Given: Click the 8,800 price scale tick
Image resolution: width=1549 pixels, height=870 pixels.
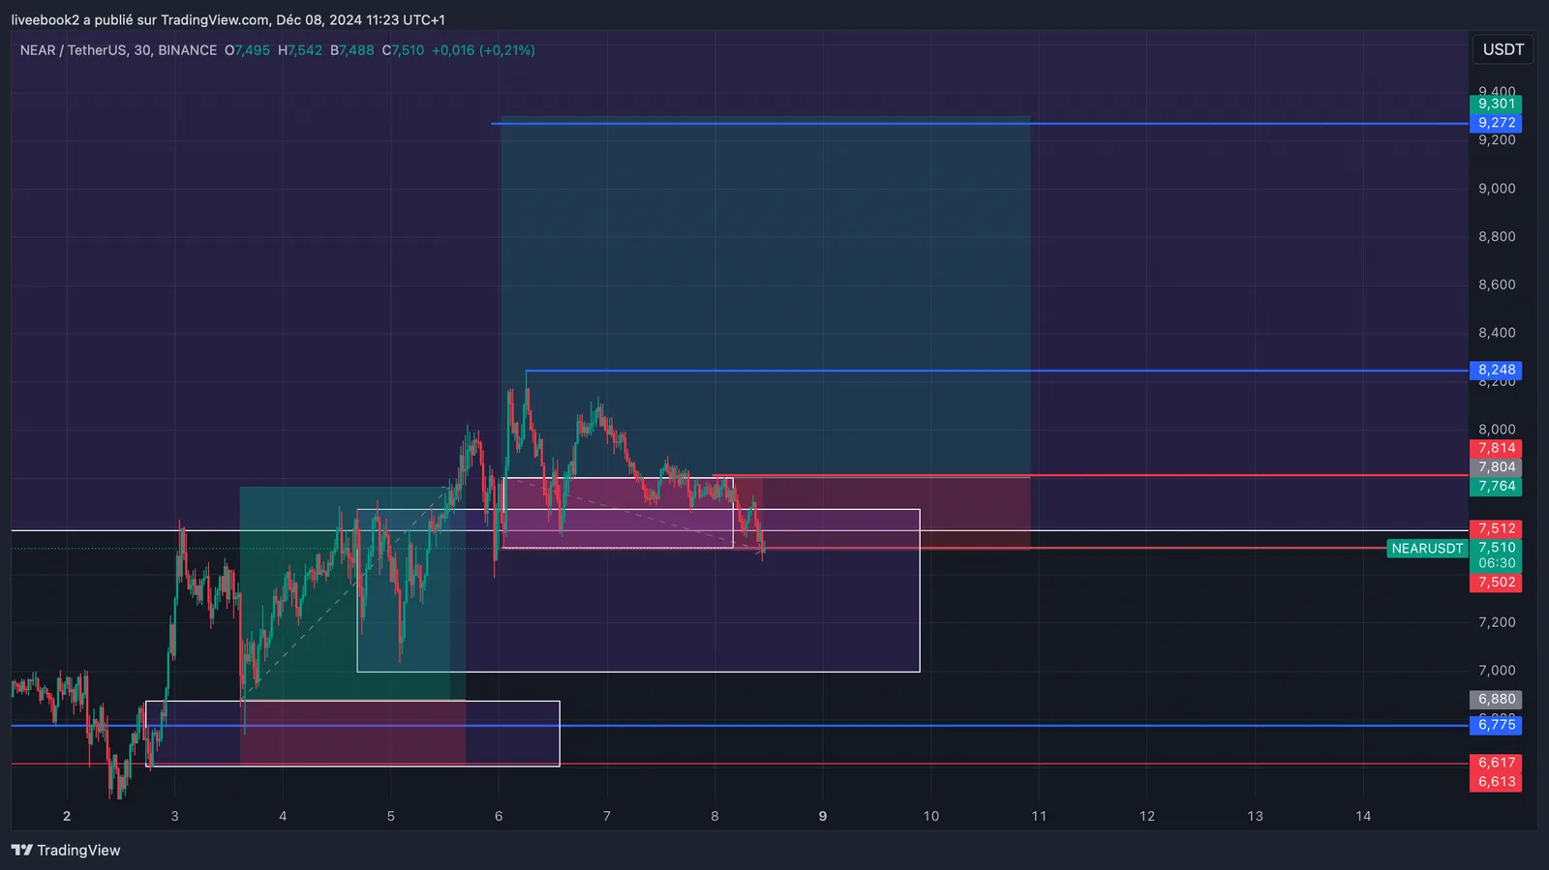Looking at the screenshot, I should [1497, 236].
